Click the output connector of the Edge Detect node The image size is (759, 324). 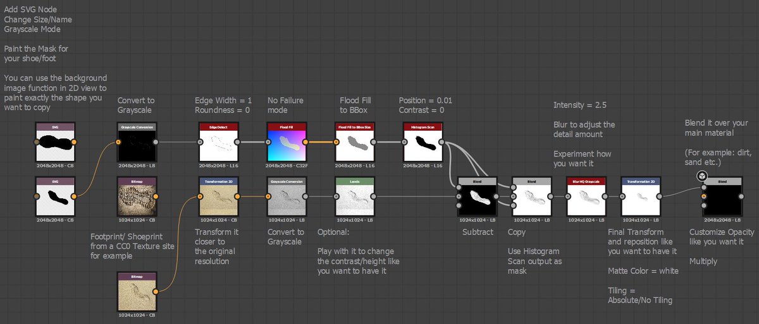click(238, 142)
